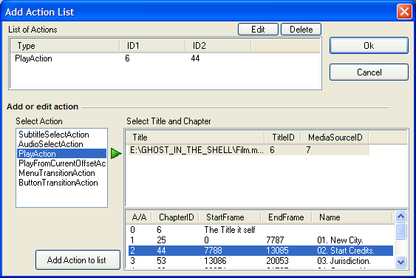
Task: Select the GHOST_IN_THE_SHELL Film title row
Action: tap(249, 150)
